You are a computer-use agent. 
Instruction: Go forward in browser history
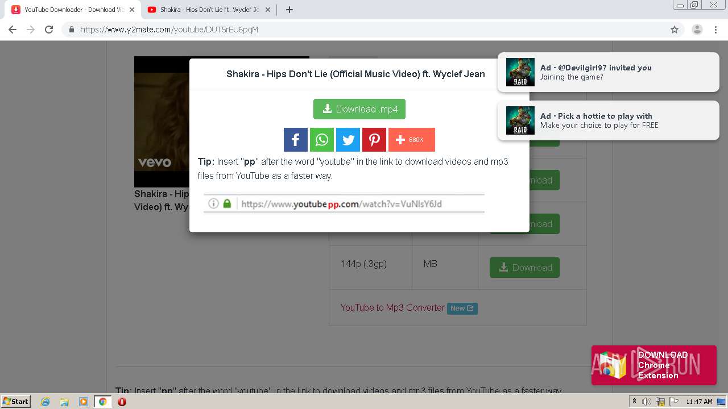tap(31, 30)
